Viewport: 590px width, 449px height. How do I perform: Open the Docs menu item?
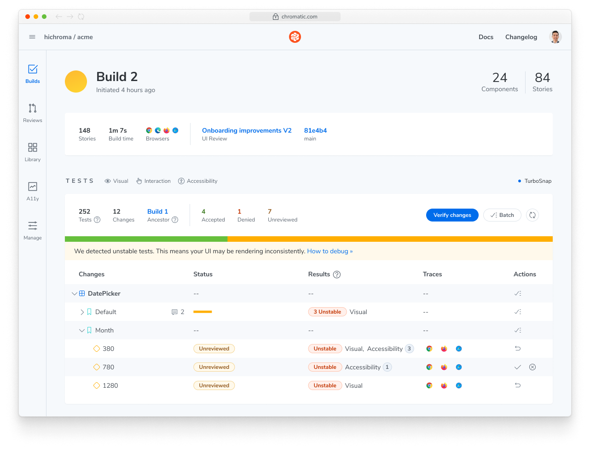point(486,37)
